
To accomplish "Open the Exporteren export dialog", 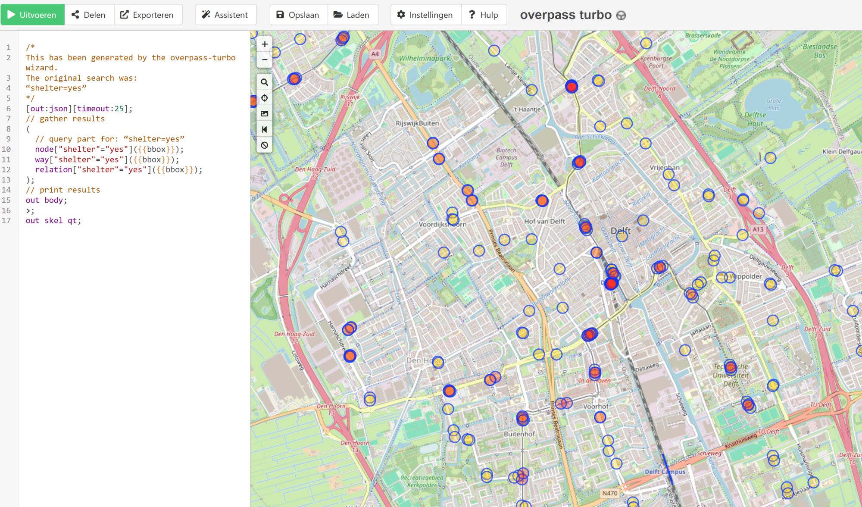I will (x=148, y=15).
